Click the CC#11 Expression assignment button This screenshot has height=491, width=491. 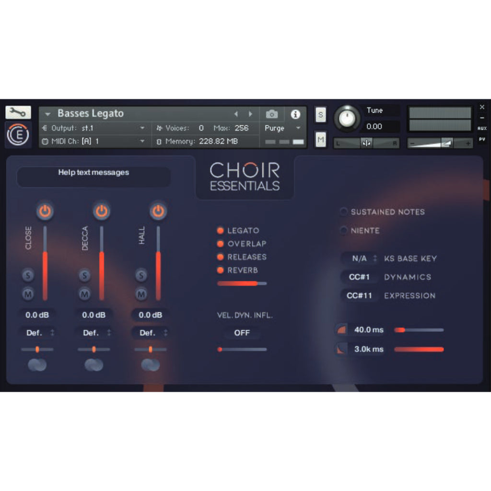pos(359,296)
